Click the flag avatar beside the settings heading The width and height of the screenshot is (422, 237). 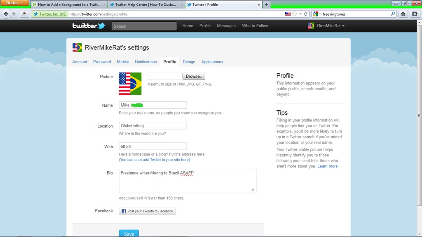(77, 48)
